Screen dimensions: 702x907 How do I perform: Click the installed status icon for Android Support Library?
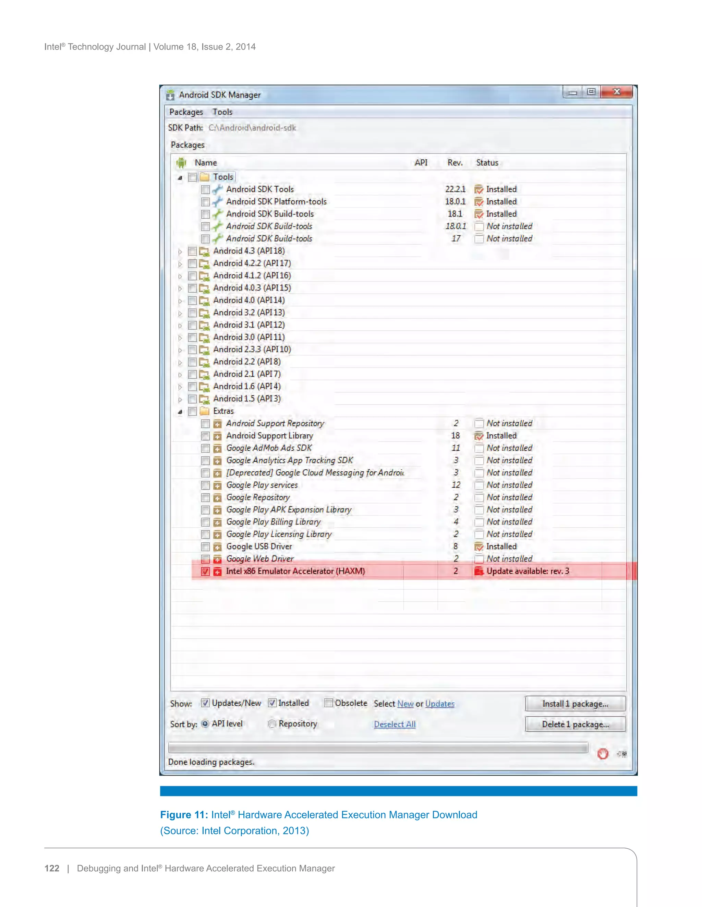(479, 436)
